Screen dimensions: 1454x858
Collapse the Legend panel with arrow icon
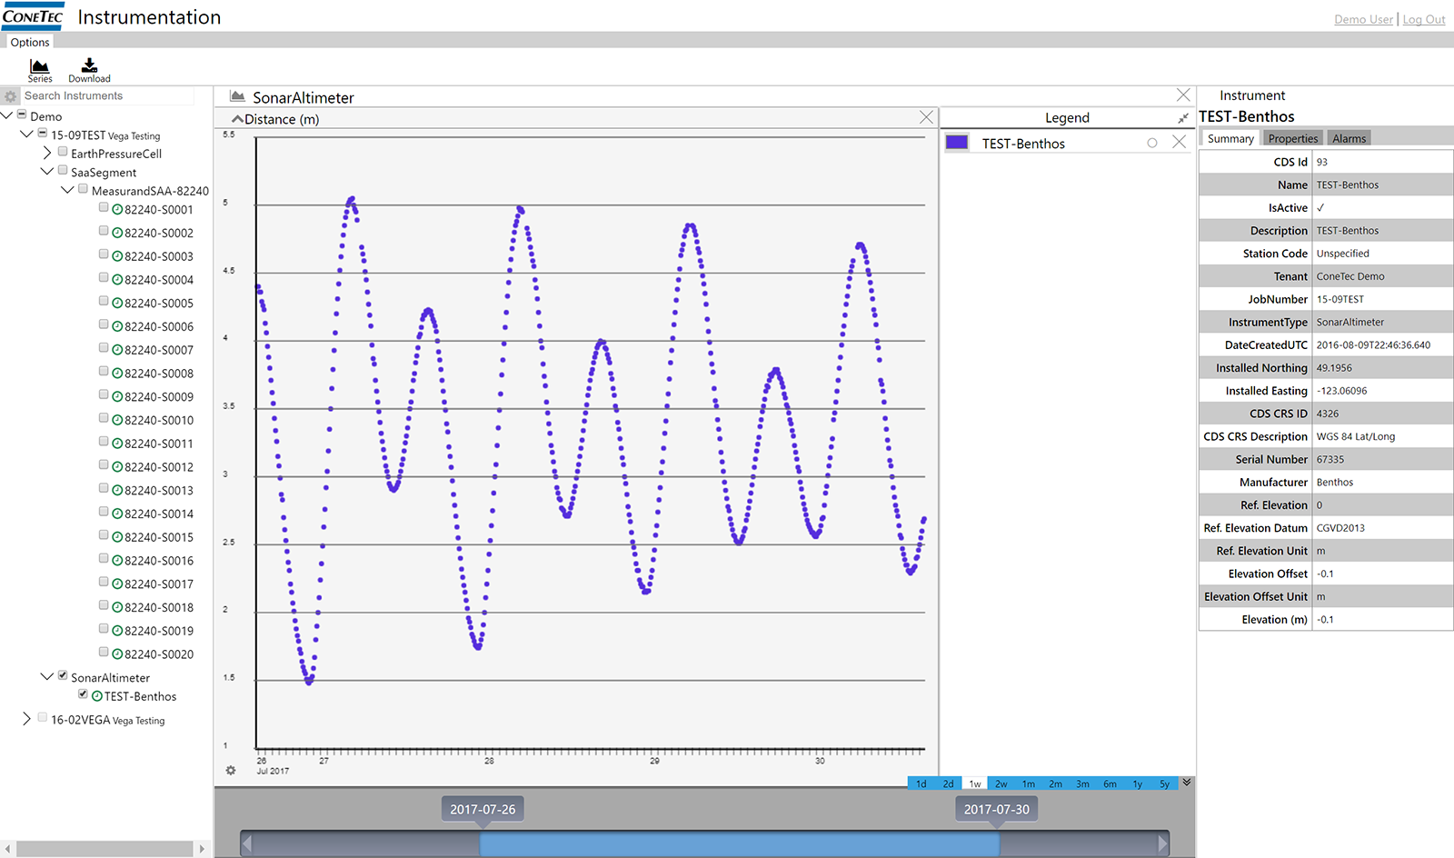[x=1182, y=118]
